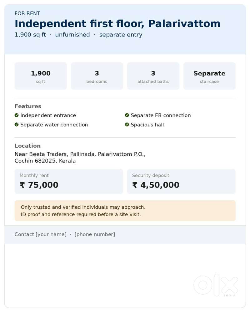Click the unfurnished text in subtitle

pos(72,35)
